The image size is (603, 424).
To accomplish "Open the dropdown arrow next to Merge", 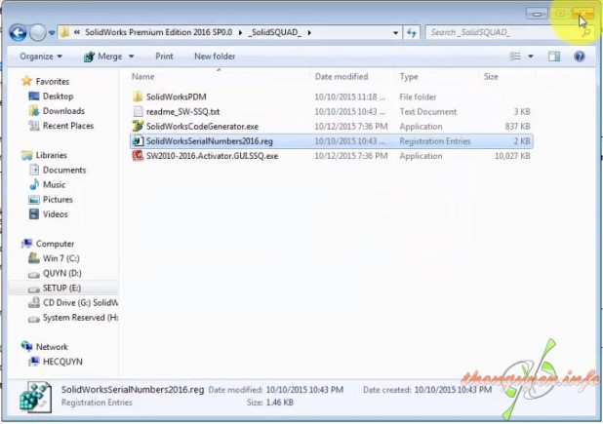I will pos(131,57).
